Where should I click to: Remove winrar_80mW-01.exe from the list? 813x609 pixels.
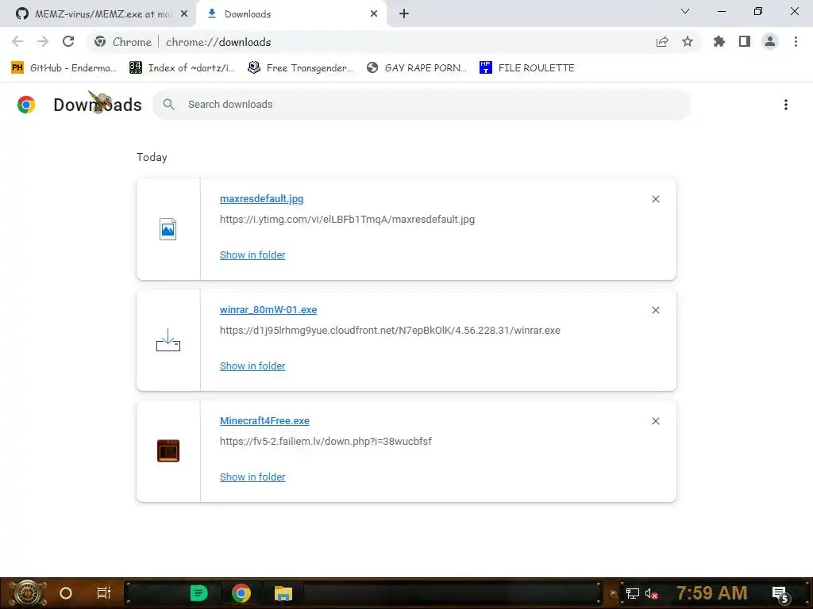[x=655, y=310]
